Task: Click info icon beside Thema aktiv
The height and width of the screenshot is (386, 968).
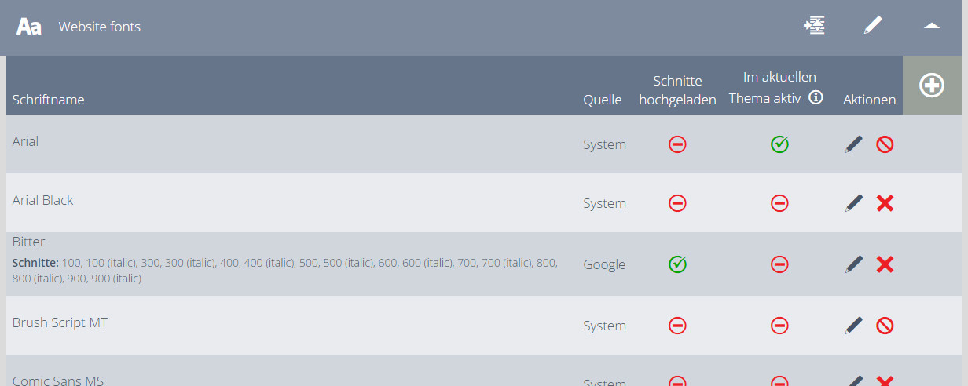Action: pyautogui.click(x=816, y=97)
